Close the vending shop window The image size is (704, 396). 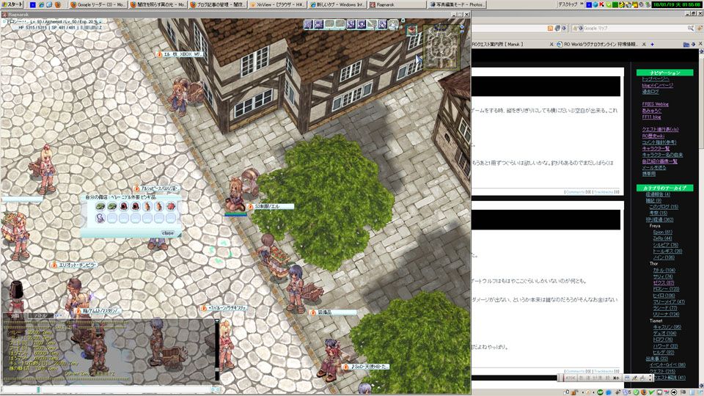coord(167,233)
